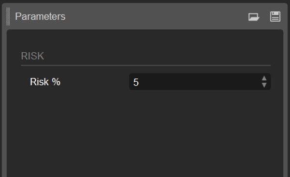This screenshot has width=290, height=177.
Task: Lower the risk percentage one step
Action: (x=264, y=85)
